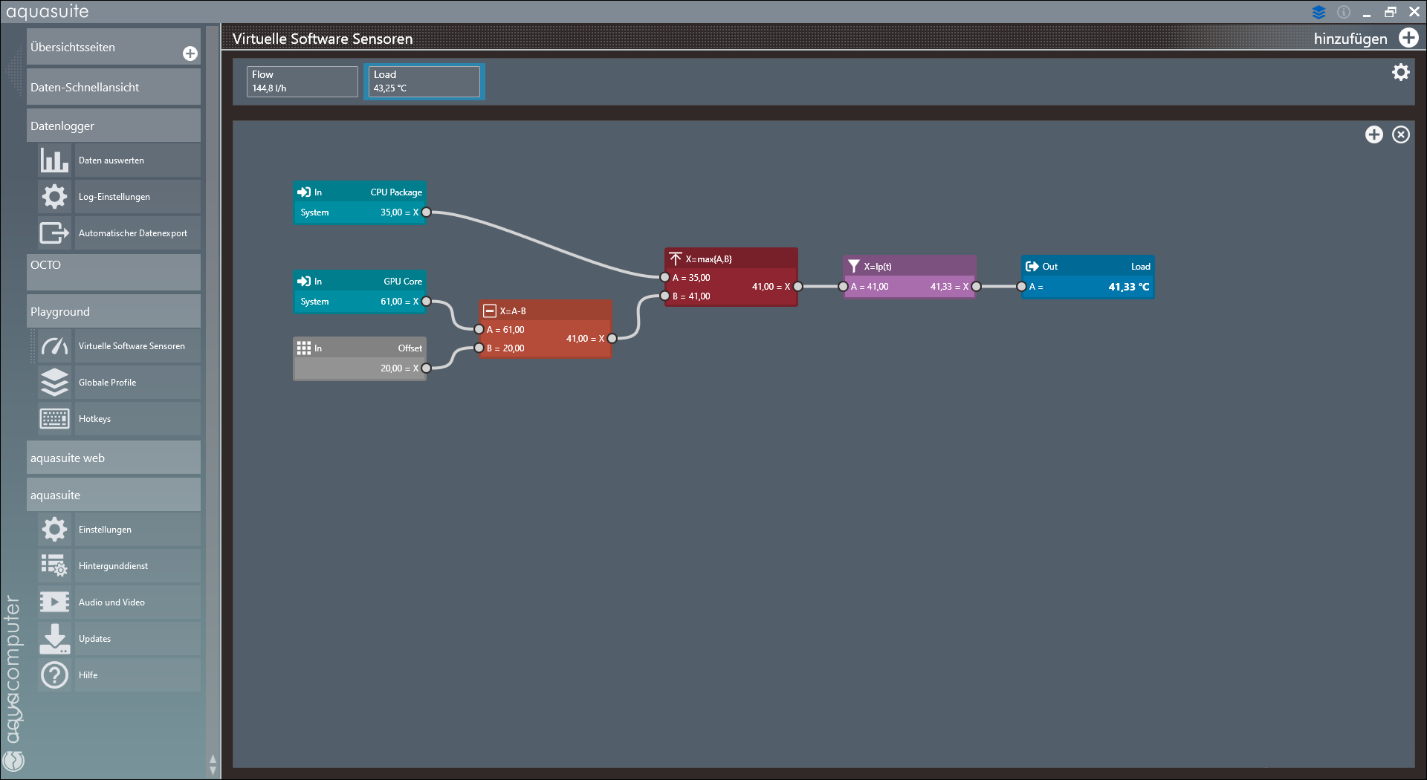Image resolution: width=1427 pixels, height=780 pixels.
Task: Click output connector of X=lp(t) node
Action: pyautogui.click(x=977, y=287)
